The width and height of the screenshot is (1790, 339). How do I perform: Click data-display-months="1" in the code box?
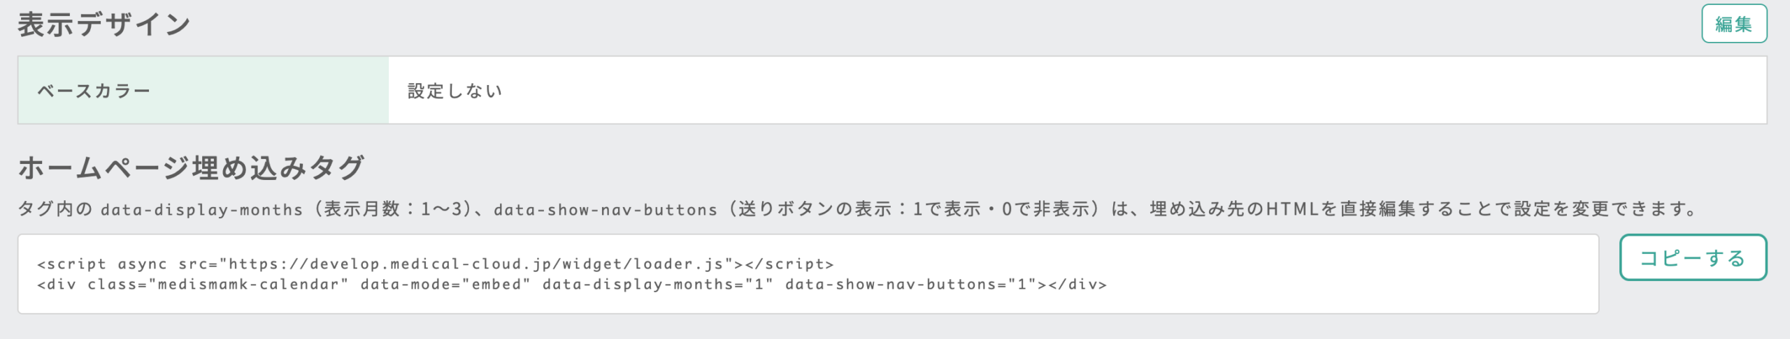click(658, 285)
